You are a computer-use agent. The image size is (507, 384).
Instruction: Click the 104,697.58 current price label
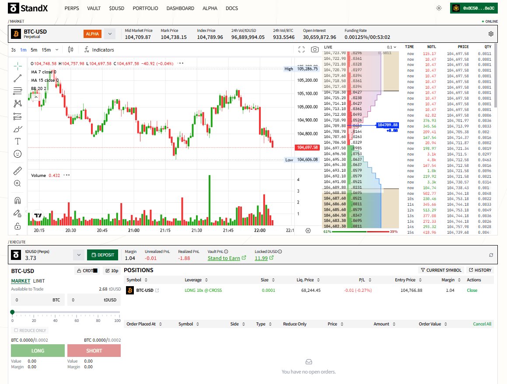307,147
